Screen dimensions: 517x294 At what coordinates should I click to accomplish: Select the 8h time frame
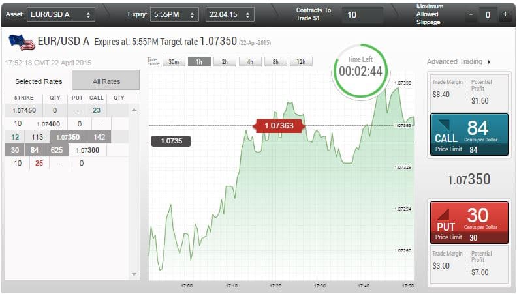click(x=275, y=62)
